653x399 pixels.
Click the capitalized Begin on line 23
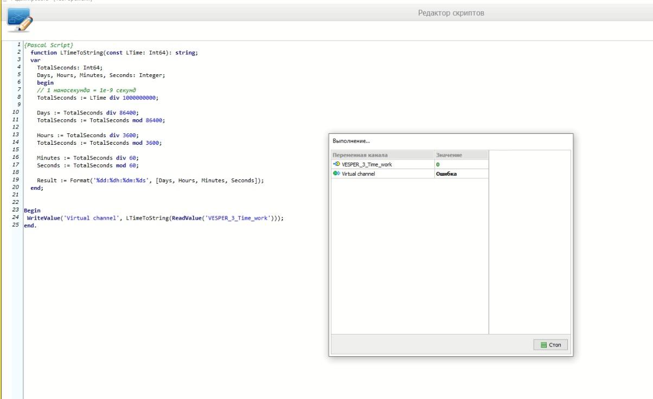pos(32,210)
